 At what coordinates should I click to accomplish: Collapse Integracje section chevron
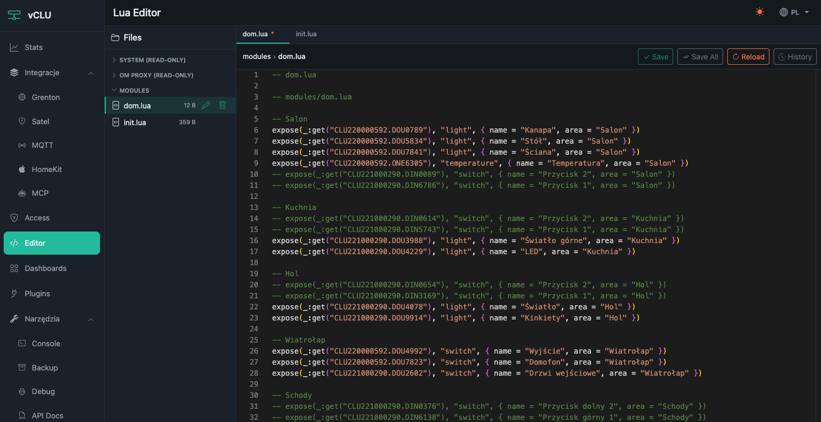point(91,73)
